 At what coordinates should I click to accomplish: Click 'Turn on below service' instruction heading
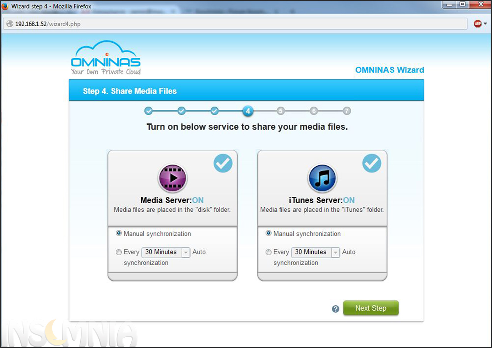point(247,127)
